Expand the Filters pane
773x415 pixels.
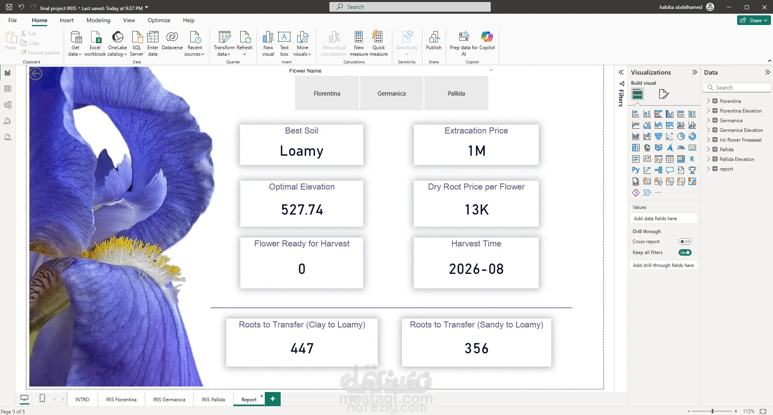click(621, 72)
